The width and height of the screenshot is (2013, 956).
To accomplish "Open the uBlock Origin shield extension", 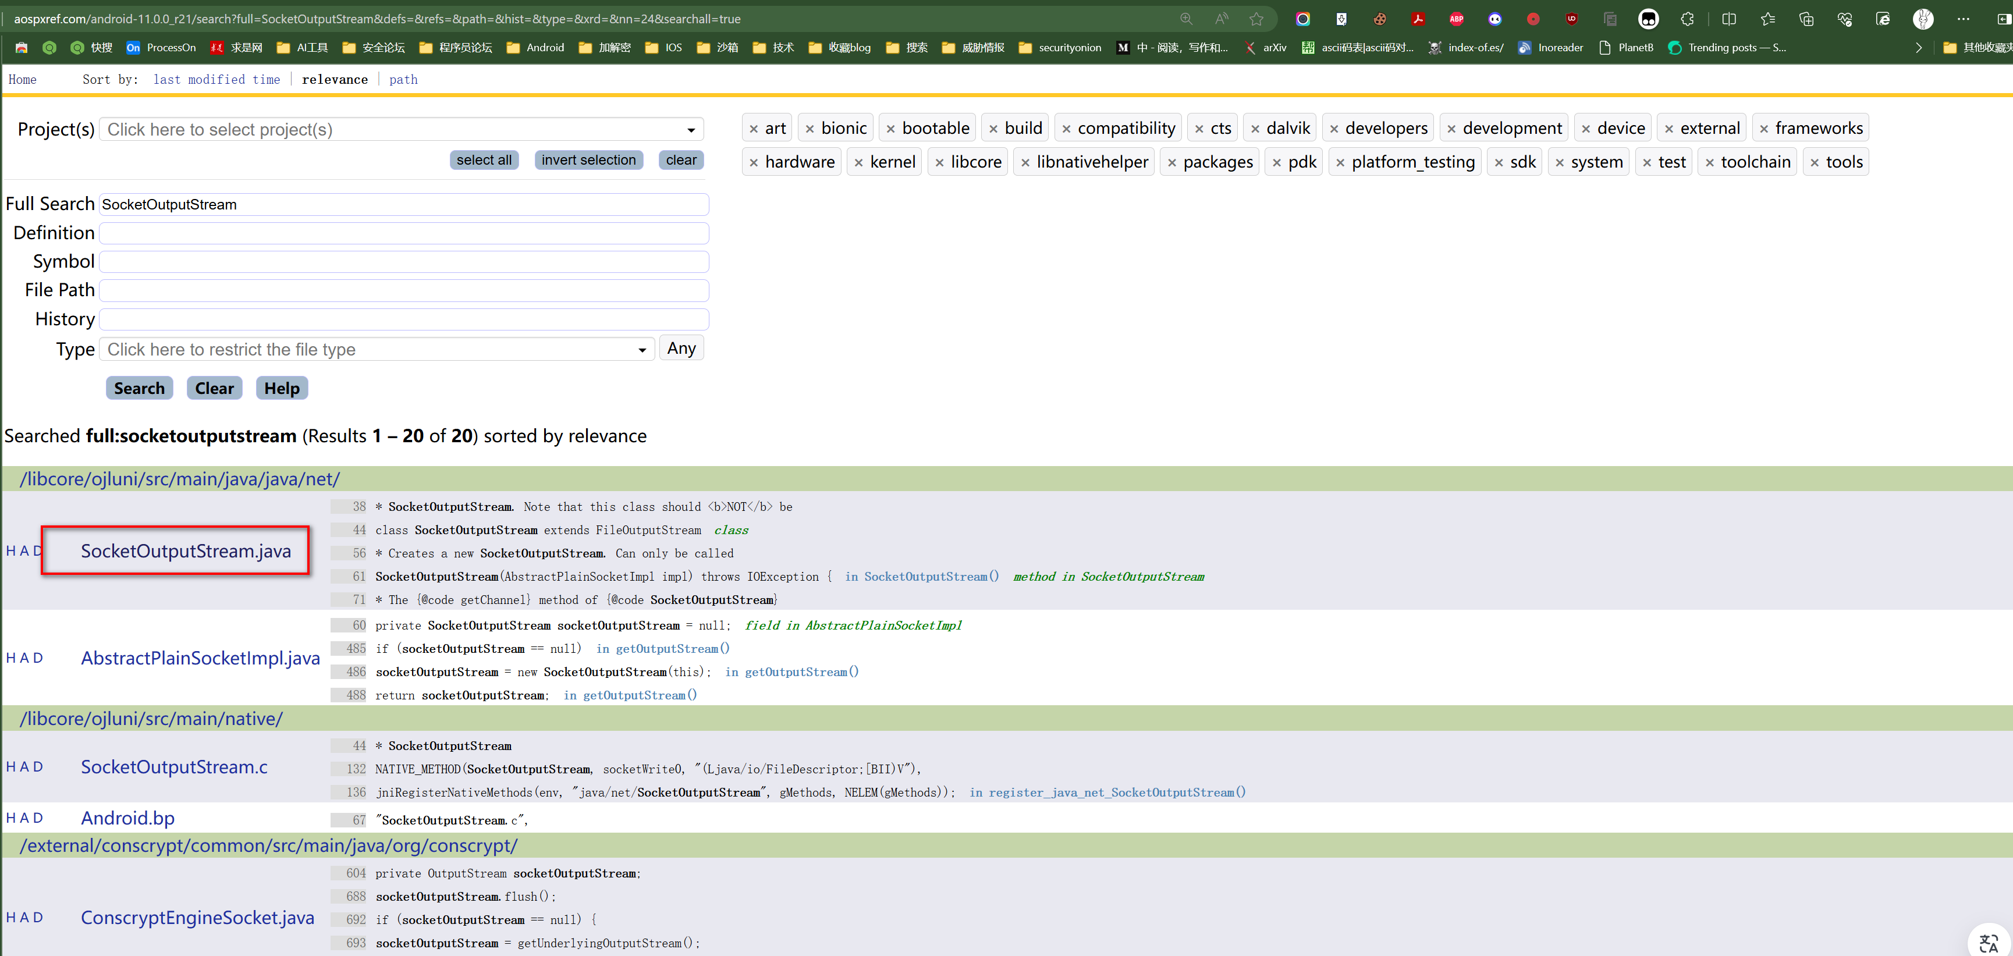I will (1571, 19).
